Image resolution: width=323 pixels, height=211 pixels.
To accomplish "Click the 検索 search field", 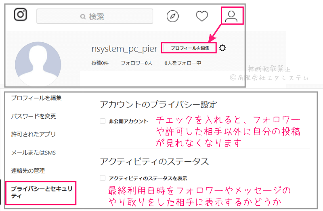I will (x=95, y=16).
